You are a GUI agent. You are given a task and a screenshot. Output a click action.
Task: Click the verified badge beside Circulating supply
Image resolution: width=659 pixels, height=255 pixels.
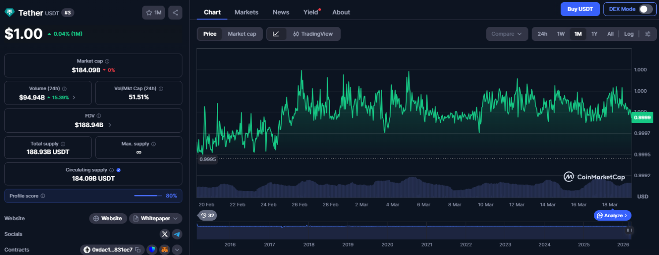[x=119, y=170]
